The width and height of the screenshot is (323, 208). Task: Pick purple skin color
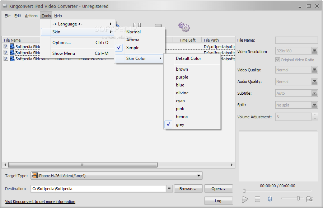click(x=192, y=77)
